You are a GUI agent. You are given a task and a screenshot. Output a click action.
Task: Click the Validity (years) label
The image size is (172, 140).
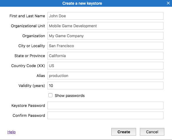[32, 86]
